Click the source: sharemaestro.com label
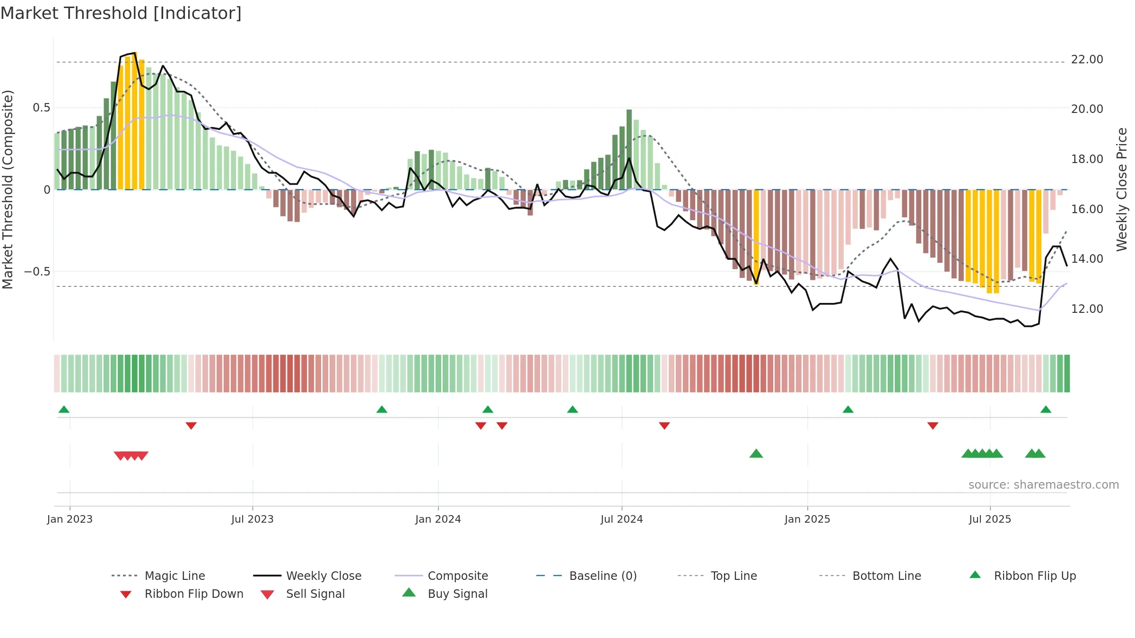Image resolution: width=1135 pixels, height=638 pixels. coord(1044,485)
